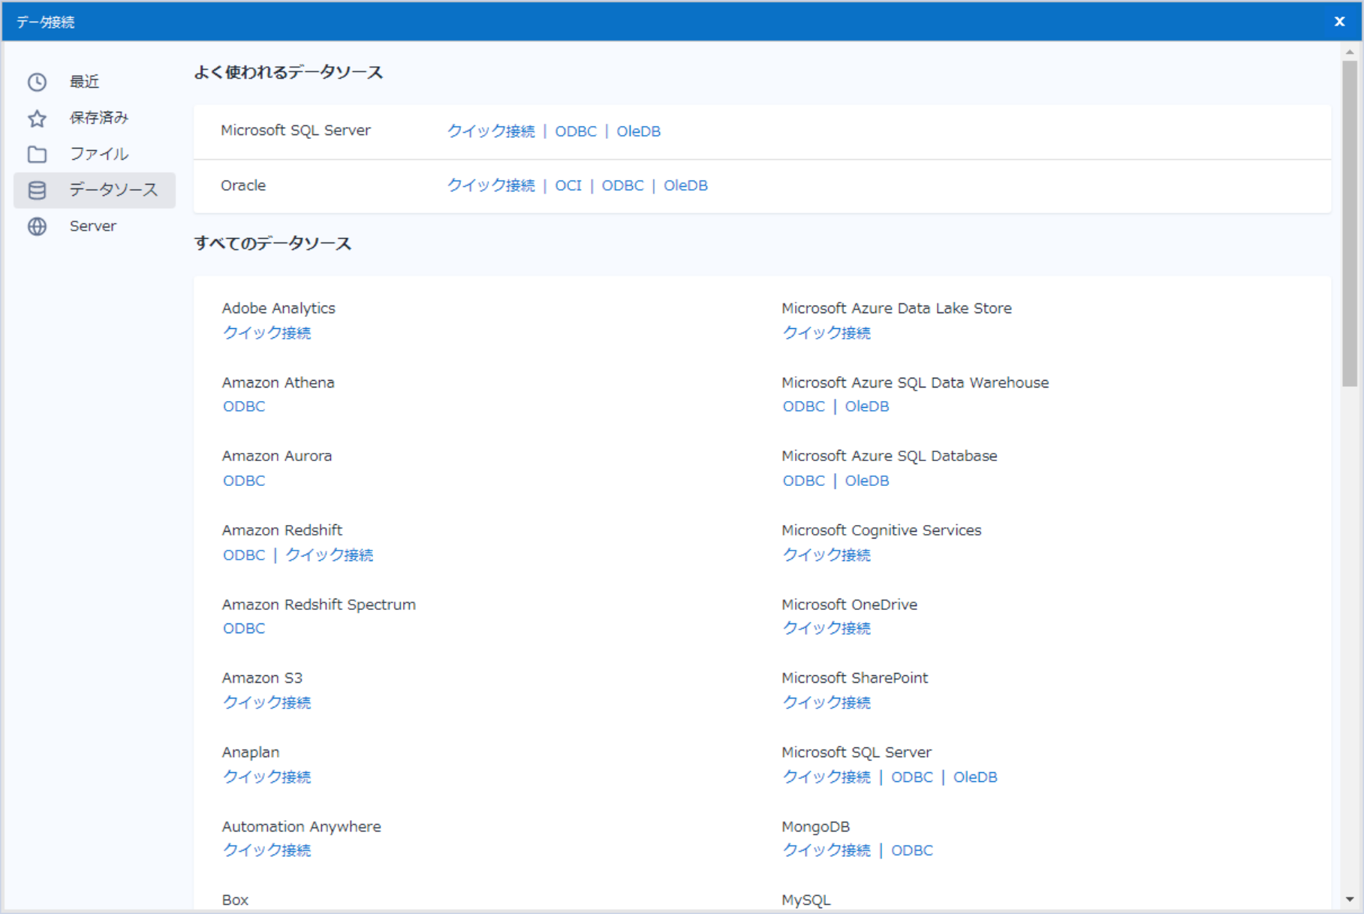Click the database icon beside データソース

[x=37, y=190]
